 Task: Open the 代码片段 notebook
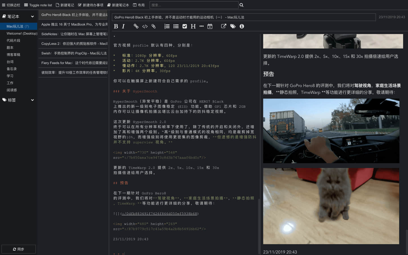19,41
